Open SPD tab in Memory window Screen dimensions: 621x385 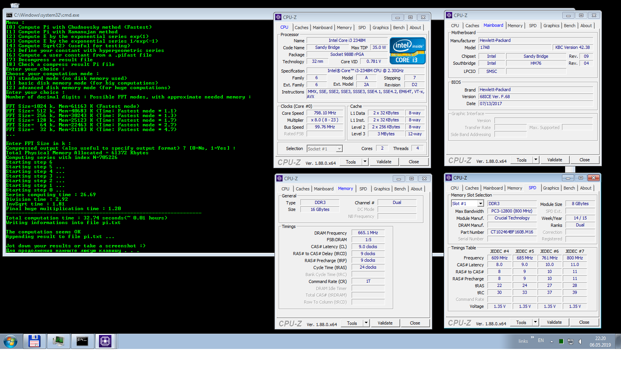[x=363, y=189]
